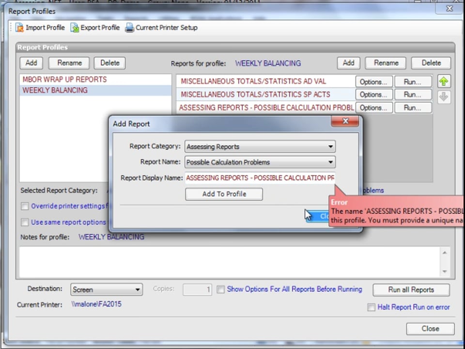Click the Close button at the bottom

click(430, 329)
